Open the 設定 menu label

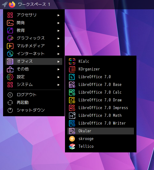21,77
